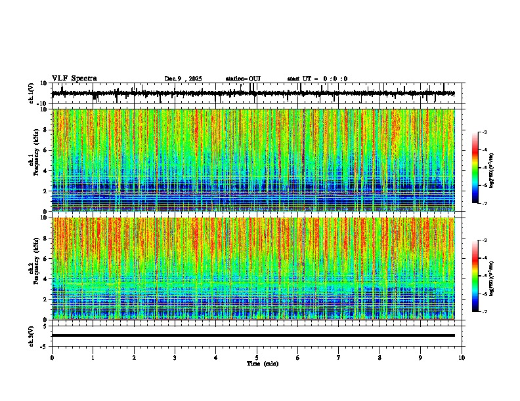Click the ch.1(V) waveform trace
The width and height of the screenshot is (520, 401).
(x=253, y=93)
